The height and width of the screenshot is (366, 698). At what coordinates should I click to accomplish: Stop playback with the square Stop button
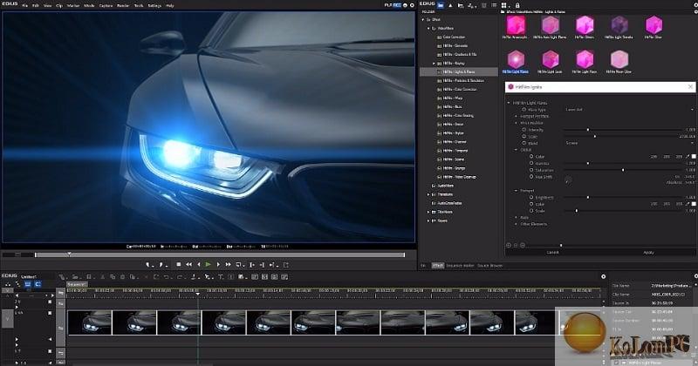(179, 264)
